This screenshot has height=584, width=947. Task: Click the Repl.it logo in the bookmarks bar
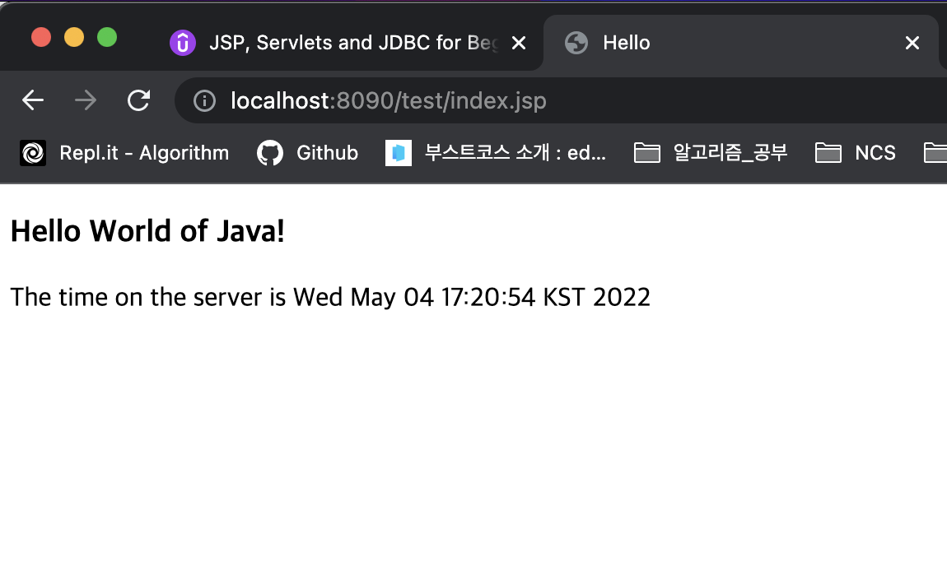[33, 152]
